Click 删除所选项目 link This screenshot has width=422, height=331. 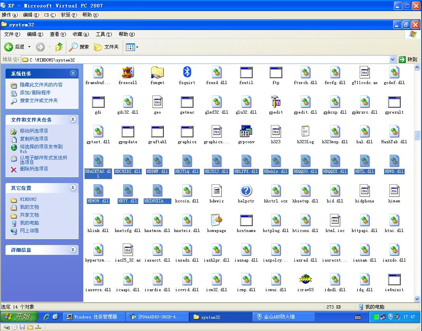click(34, 169)
